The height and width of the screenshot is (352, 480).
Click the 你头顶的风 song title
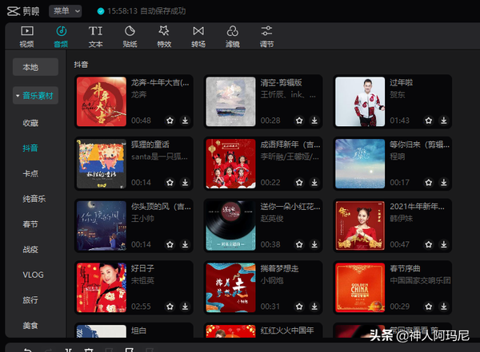point(161,207)
